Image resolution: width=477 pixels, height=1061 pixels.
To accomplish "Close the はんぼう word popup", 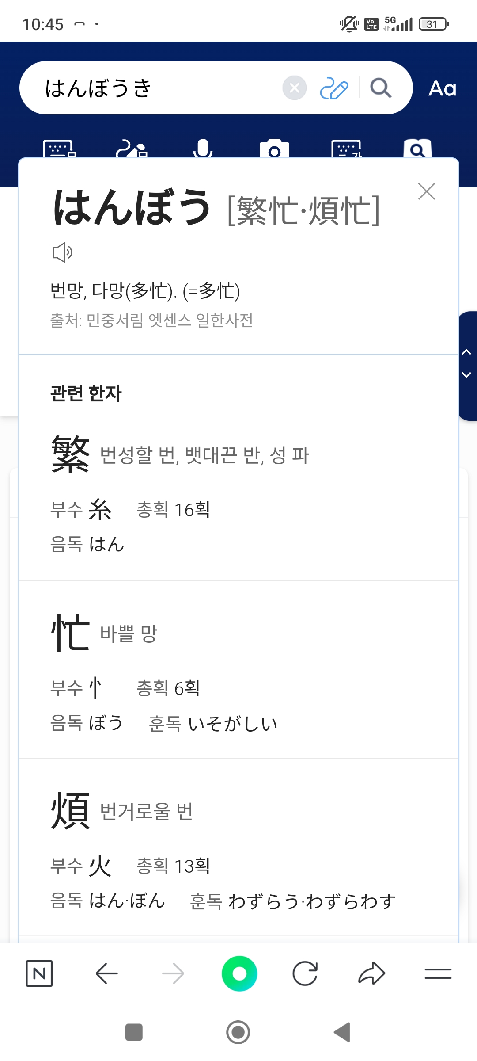I will pyautogui.click(x=426, y=191).
